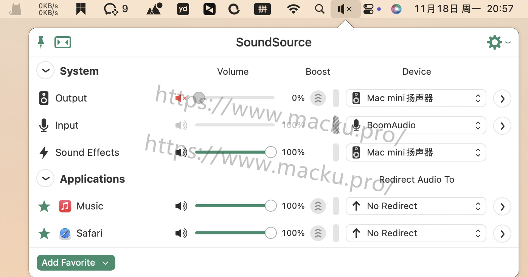Open Wi-Fi menu bar item
This screenshot has height=277, width=528.
[294, 9]
